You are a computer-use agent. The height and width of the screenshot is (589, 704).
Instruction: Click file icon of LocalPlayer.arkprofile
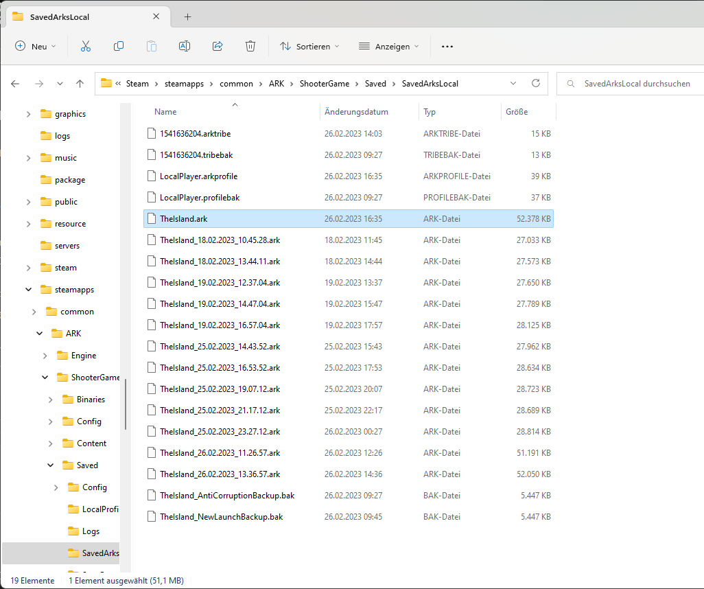(x=152, y=176)
